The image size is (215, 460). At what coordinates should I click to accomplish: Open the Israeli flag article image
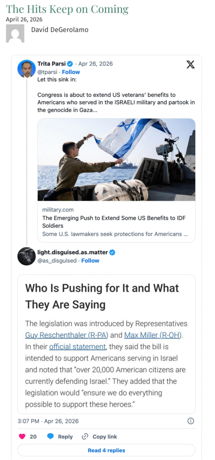coord(116,159)
